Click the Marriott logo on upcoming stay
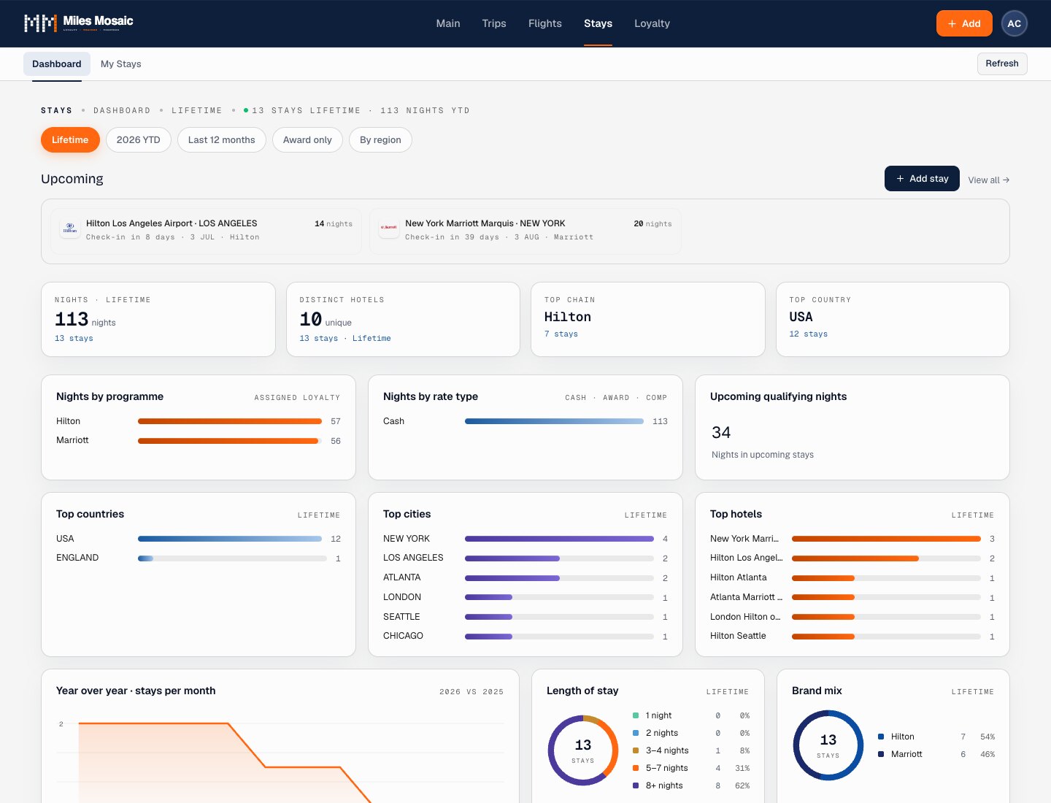The image size is (1051, 803). [x=389, y=228]
